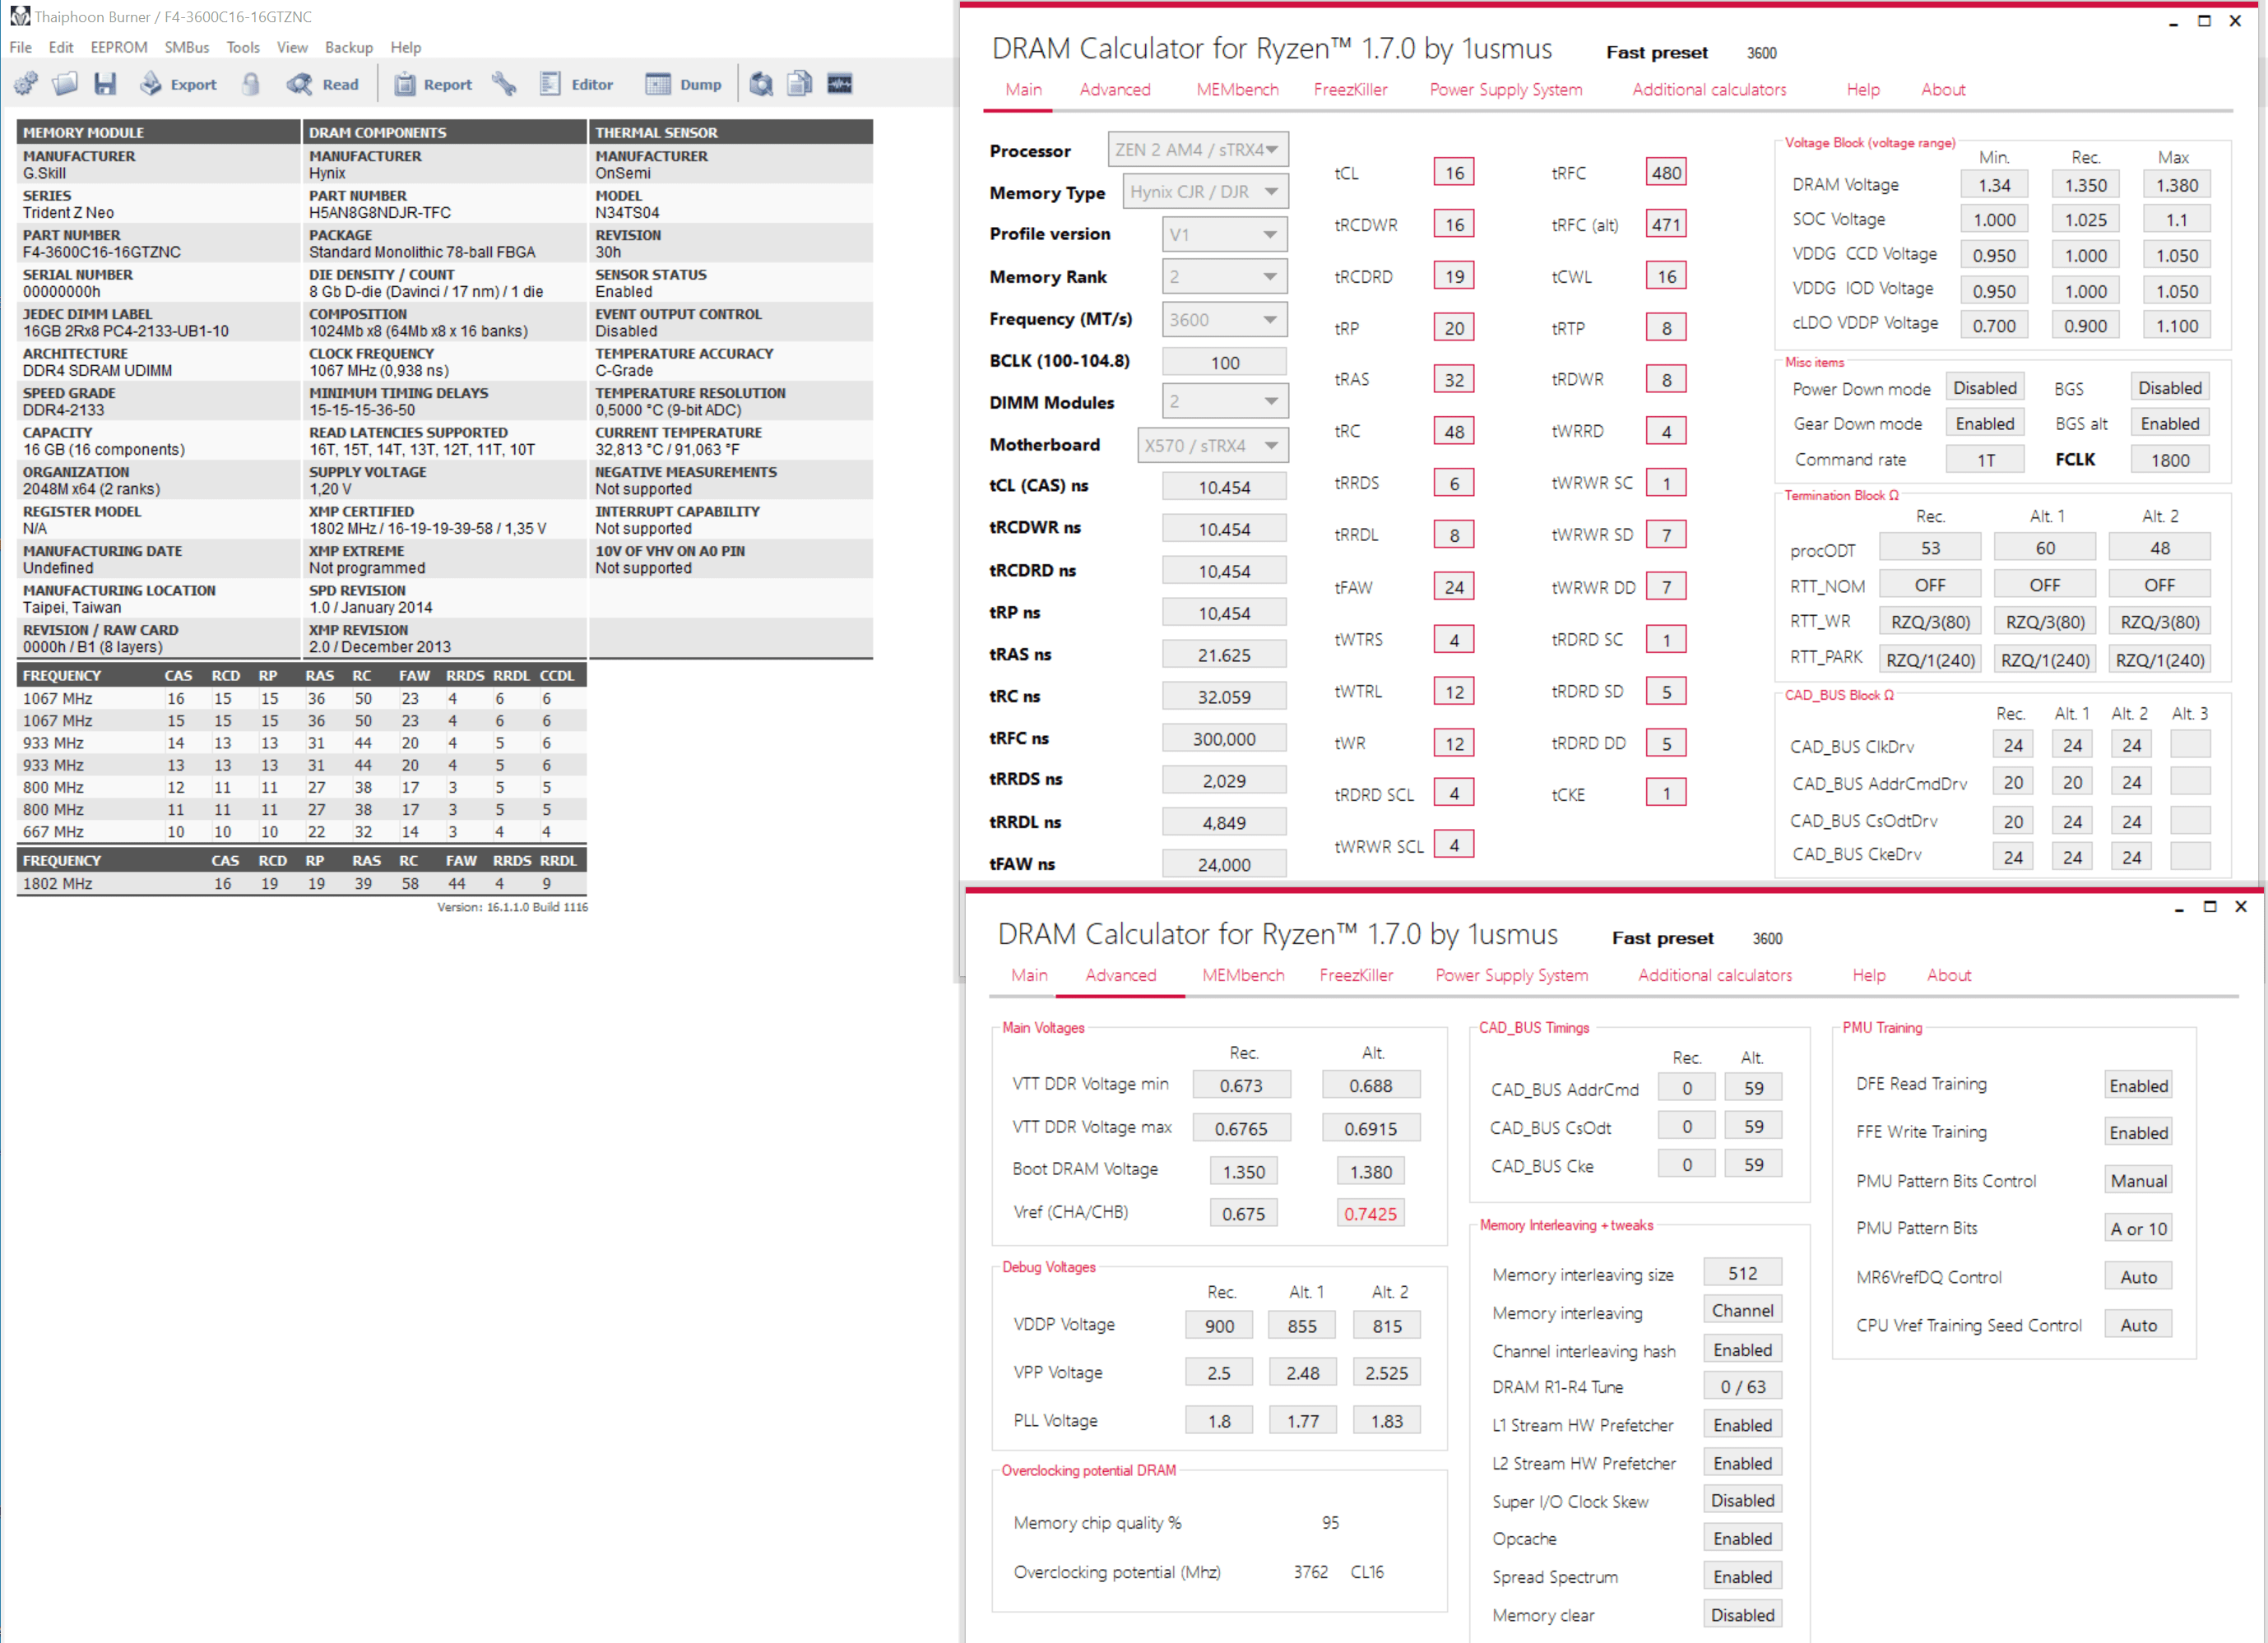Click DFE Read Training Enabled value
Image resolution: width=2268 pixels, height=1643 pixels.
click(x=2138, y=1086)
